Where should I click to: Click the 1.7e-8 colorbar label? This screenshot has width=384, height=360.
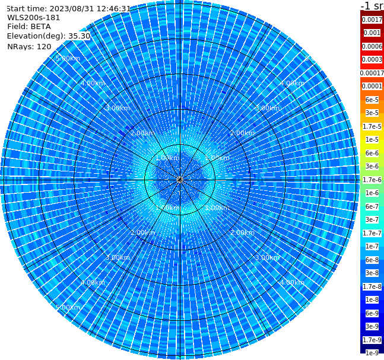point(372,286)
